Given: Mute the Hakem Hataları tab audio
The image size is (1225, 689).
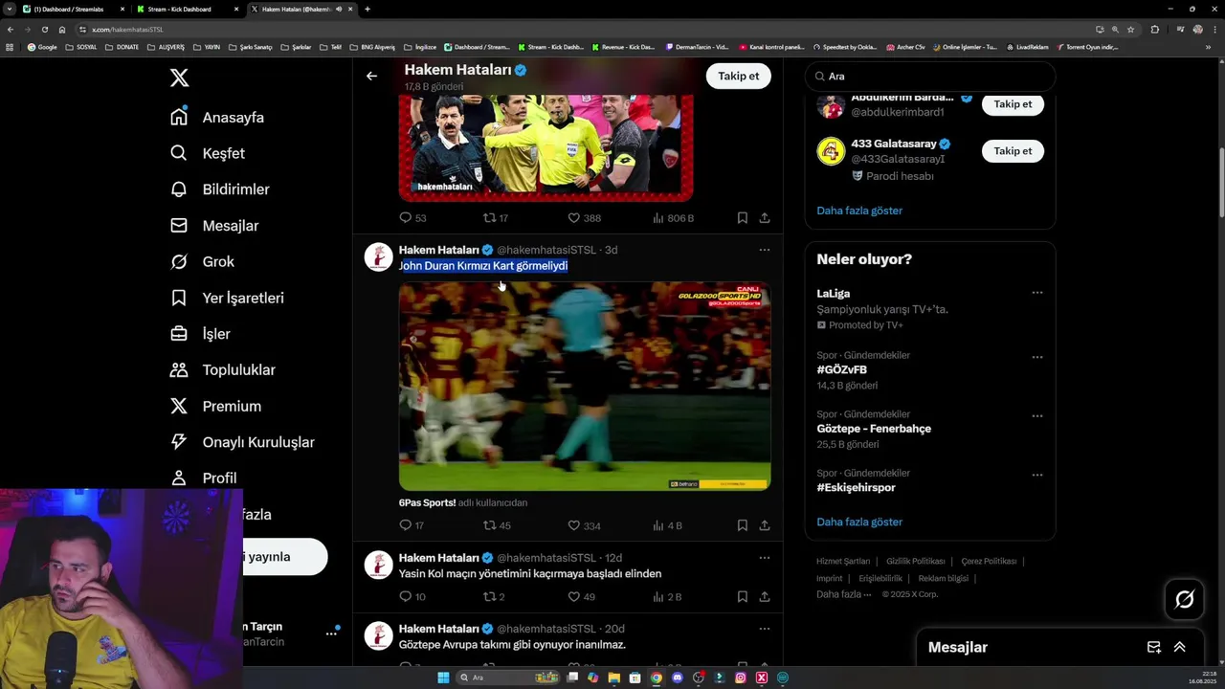Looking at the screenshot, I should (x=339, y=9).
